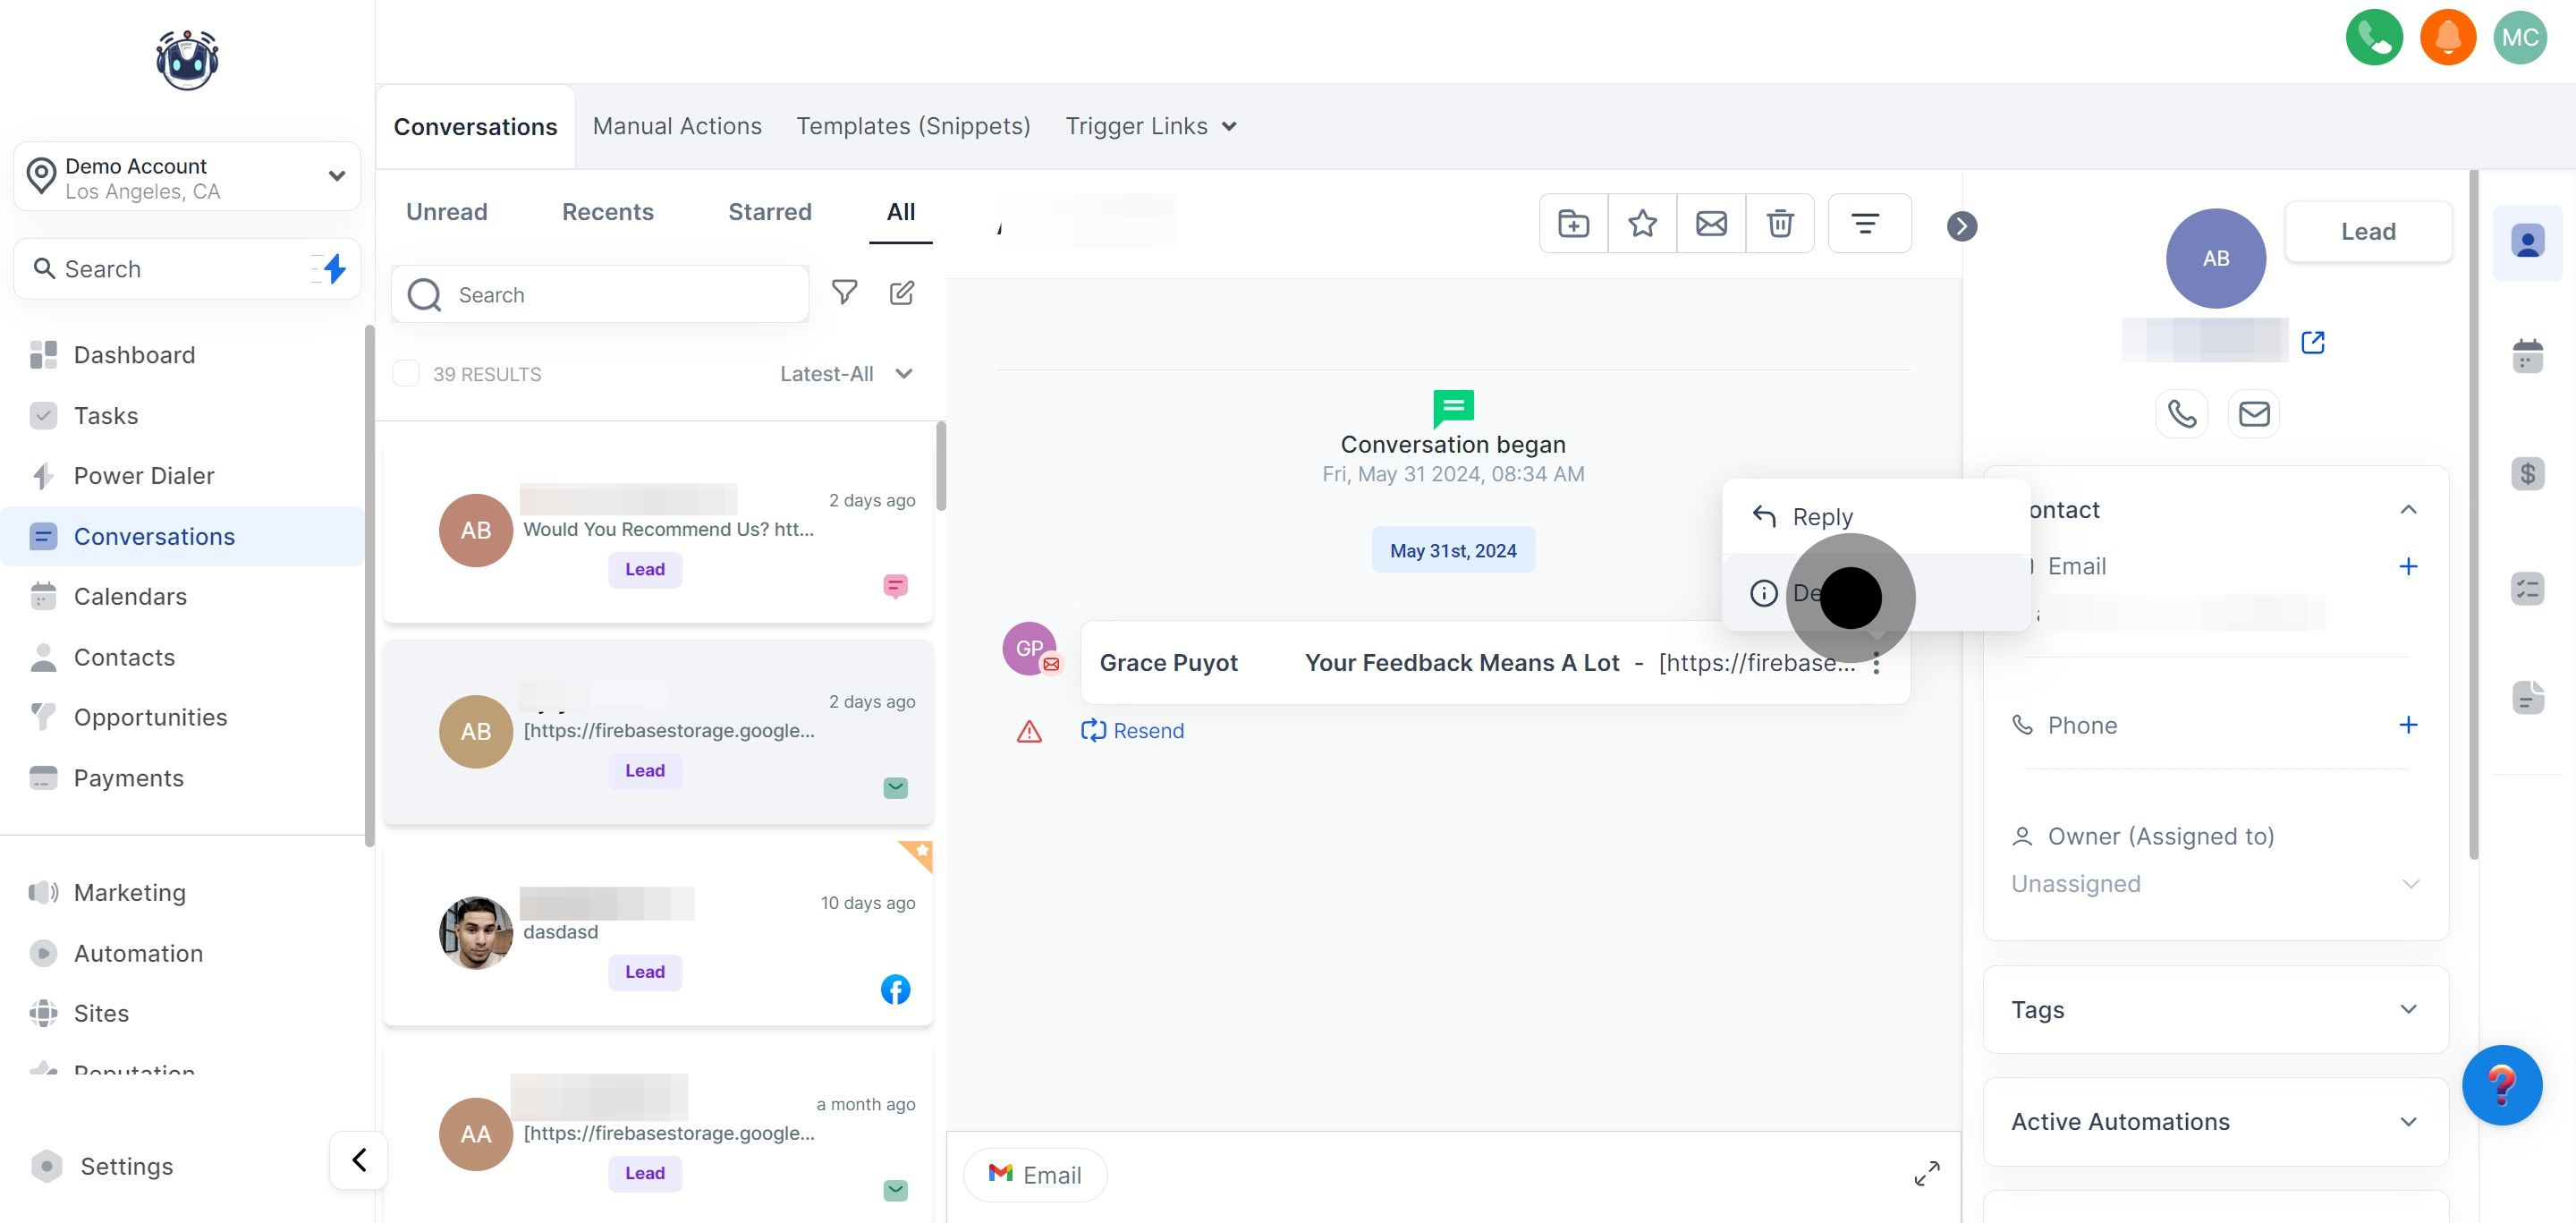The height and width of the screenshot is (1223, 2576).
Task: Mark conversation unread via envelope icon
Action: (x=1711, y=223)
